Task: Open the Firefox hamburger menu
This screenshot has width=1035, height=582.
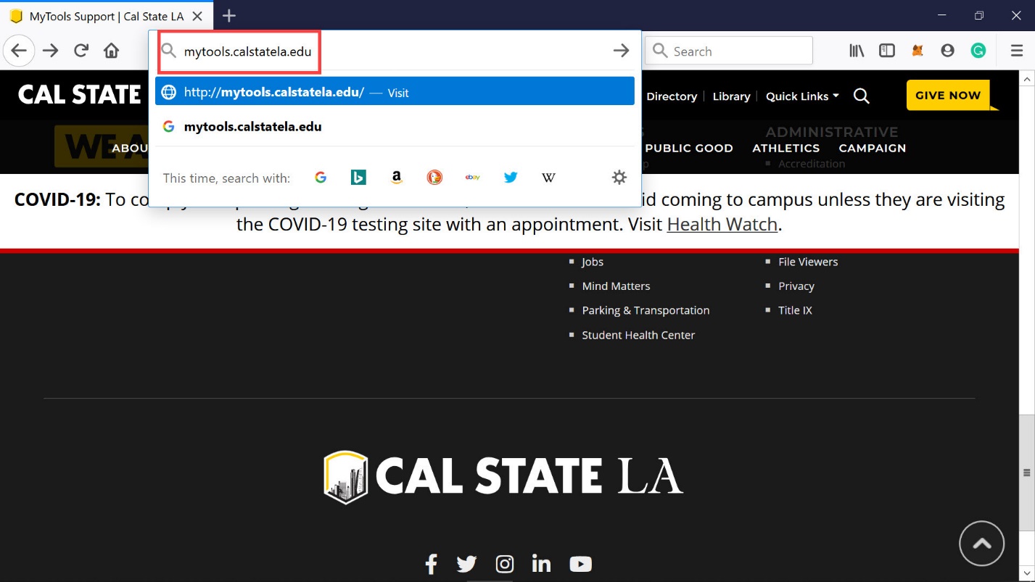Action: click(x=1017, y=51)
